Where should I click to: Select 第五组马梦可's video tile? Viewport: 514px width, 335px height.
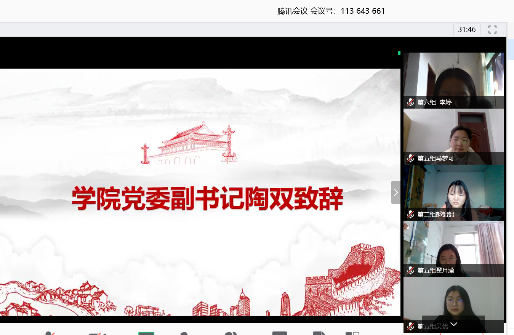click(453, 133)
